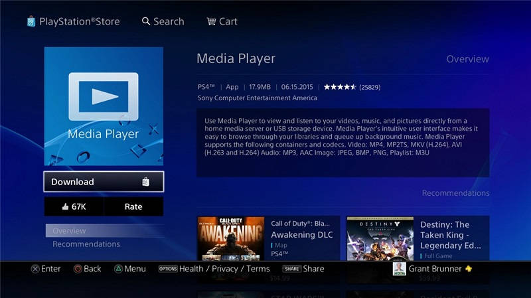This screenshot has height=298, width=531.
Task: Click the SHARE button icon
Action: click(x=292, y=269)
